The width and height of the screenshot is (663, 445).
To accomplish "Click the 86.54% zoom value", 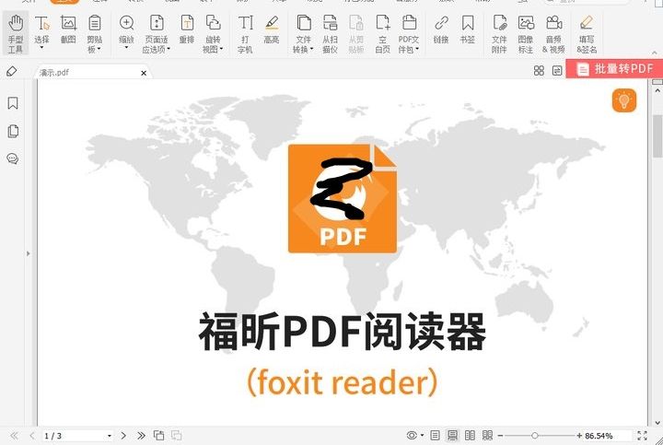I will click(x=599, y=435).
